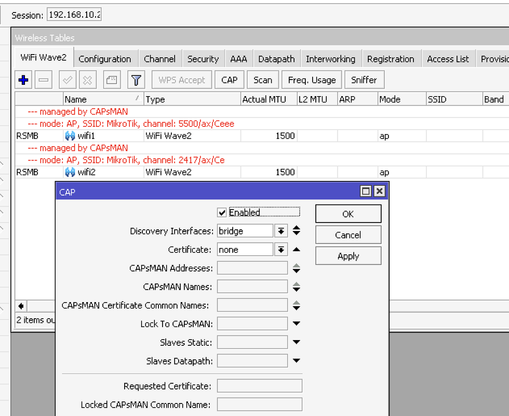509x416 pixels.
Task: Click the Session address field
Action: 74,15
